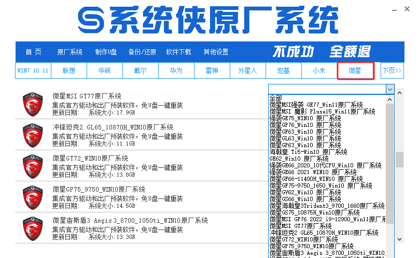Open 微星MSI GT77原厂系统 title in main list
The image size is (419, 258).
click(87, 96)
